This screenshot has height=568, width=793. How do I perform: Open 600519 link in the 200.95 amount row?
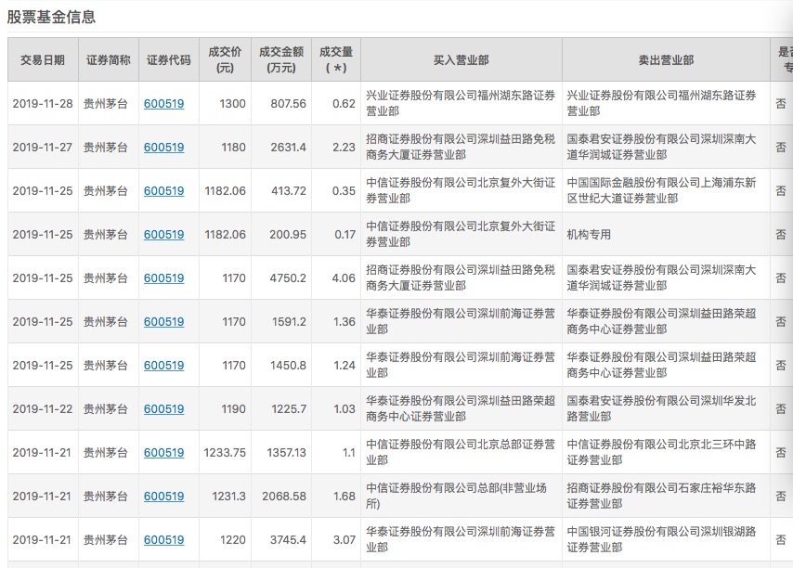(x=163, y=235)
